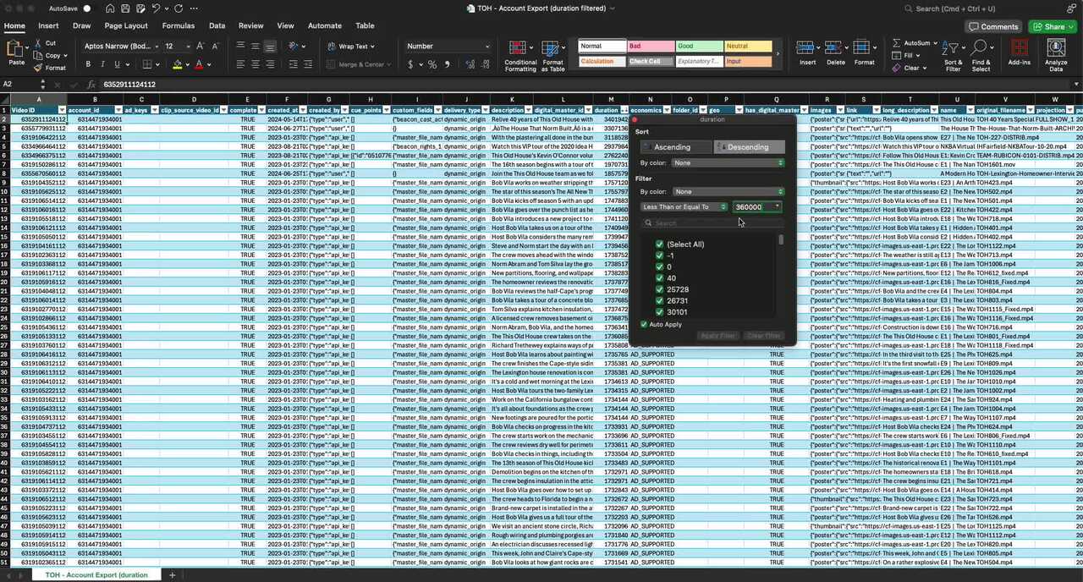Sort duration Descending
The width and height of the screenshot is (1083, 582).
pos(749,147)
